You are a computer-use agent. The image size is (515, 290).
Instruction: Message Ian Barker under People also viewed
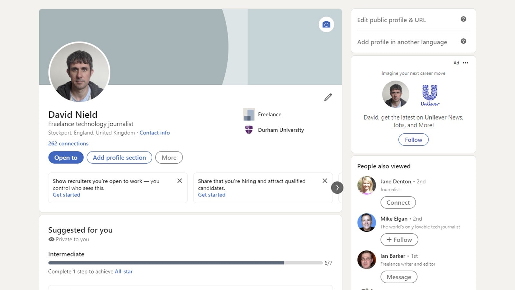[399, 277]
